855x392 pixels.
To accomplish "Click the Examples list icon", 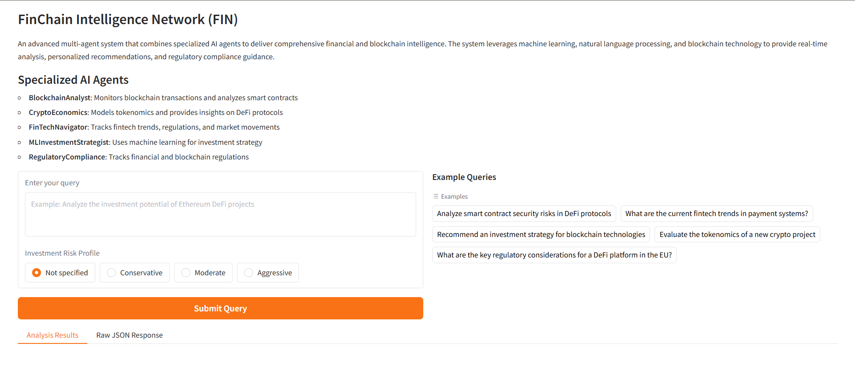I will coord(435,196).
